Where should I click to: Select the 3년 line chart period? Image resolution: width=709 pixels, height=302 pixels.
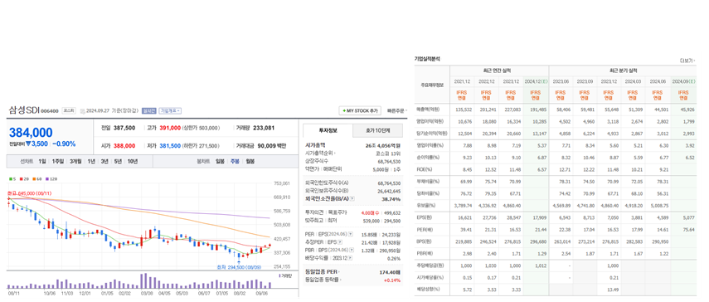(x=105, y=162)
